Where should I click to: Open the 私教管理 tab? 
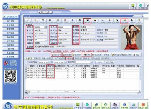[70, 58]
